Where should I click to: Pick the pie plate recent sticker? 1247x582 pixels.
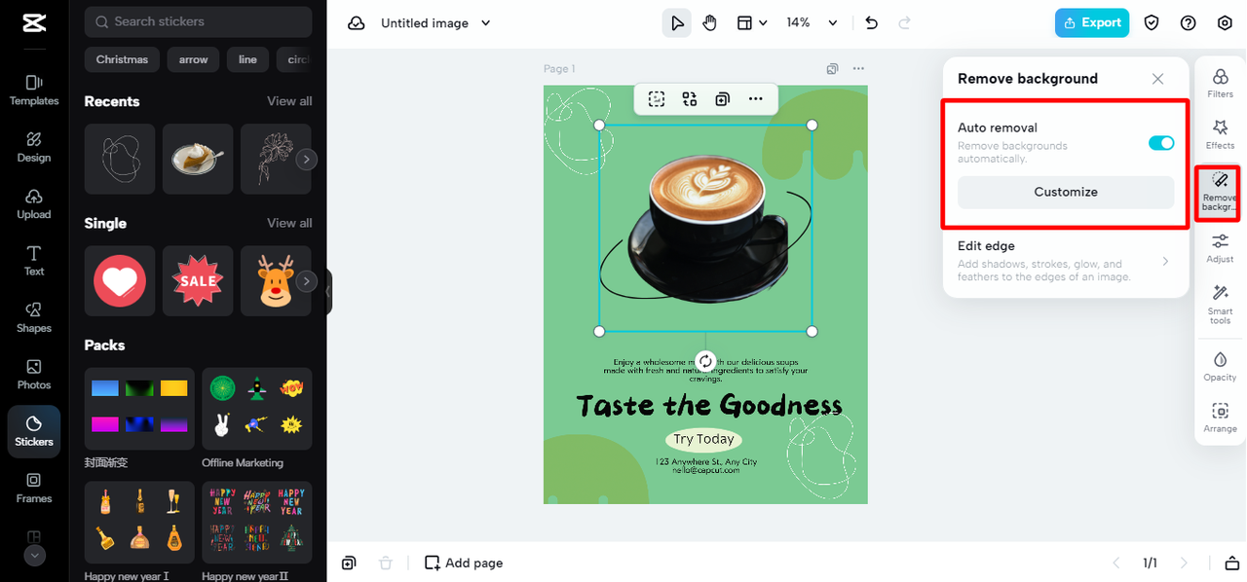[x=198, y=159]
